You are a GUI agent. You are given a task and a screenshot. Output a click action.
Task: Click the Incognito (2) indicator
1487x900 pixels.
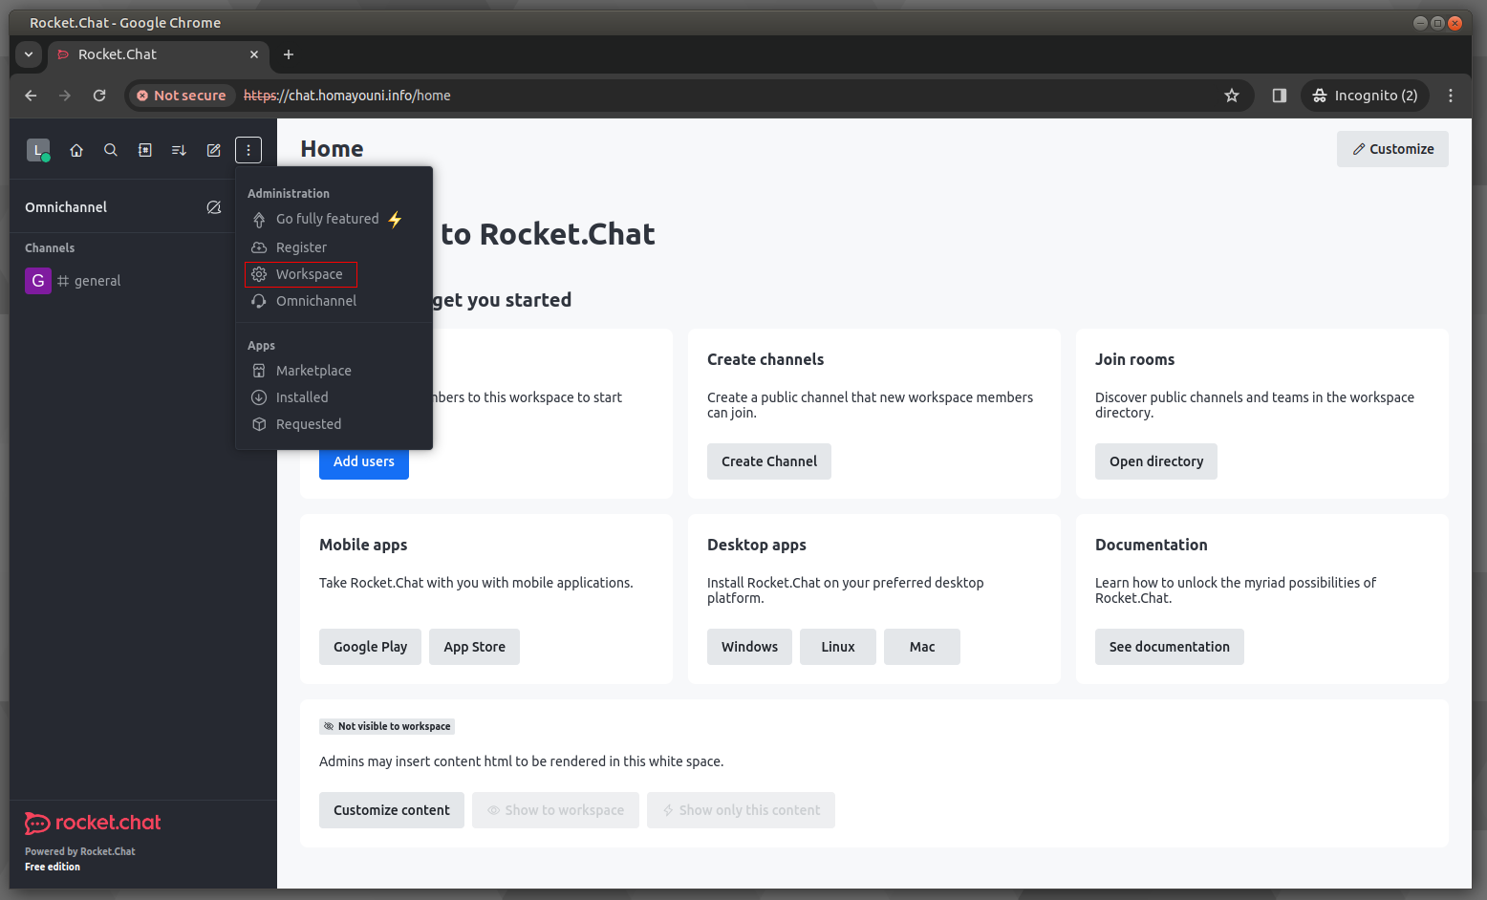[1366, 96]
